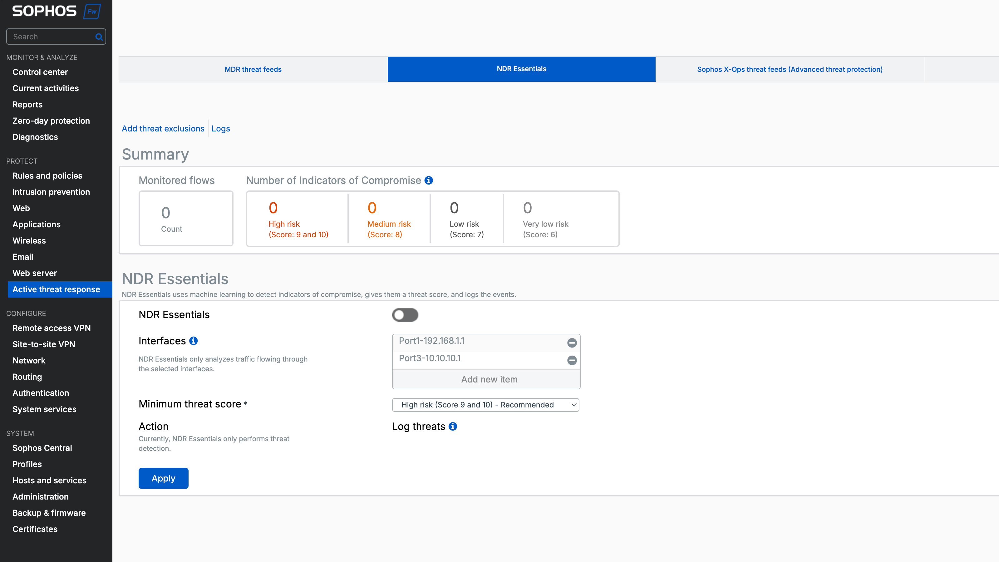Remove Port3-10.10.10.1 interface with minus icon
Screen dimensions: 999x562
click(572, 360)
